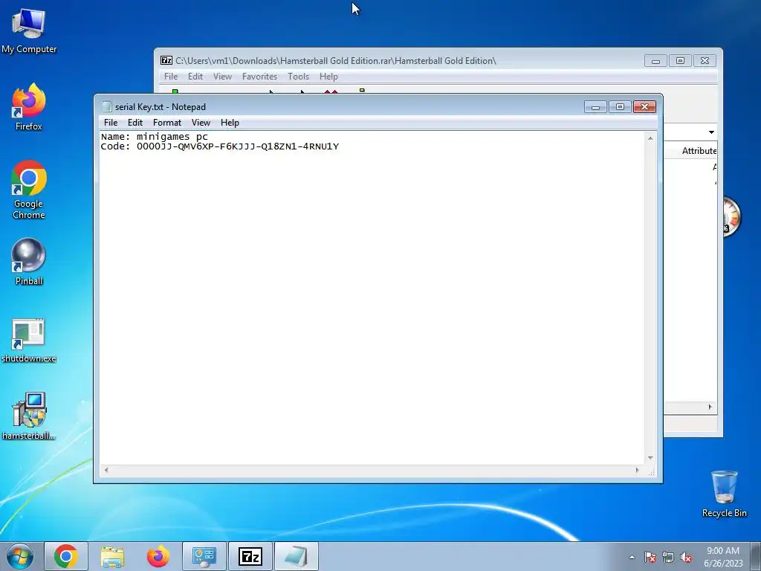The height and width of the screenshot is (571, 761).
Task: Open Notepad's File menu
Action: [111, 123]
